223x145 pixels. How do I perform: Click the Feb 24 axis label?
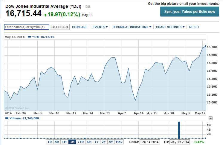tap(21, 113)
